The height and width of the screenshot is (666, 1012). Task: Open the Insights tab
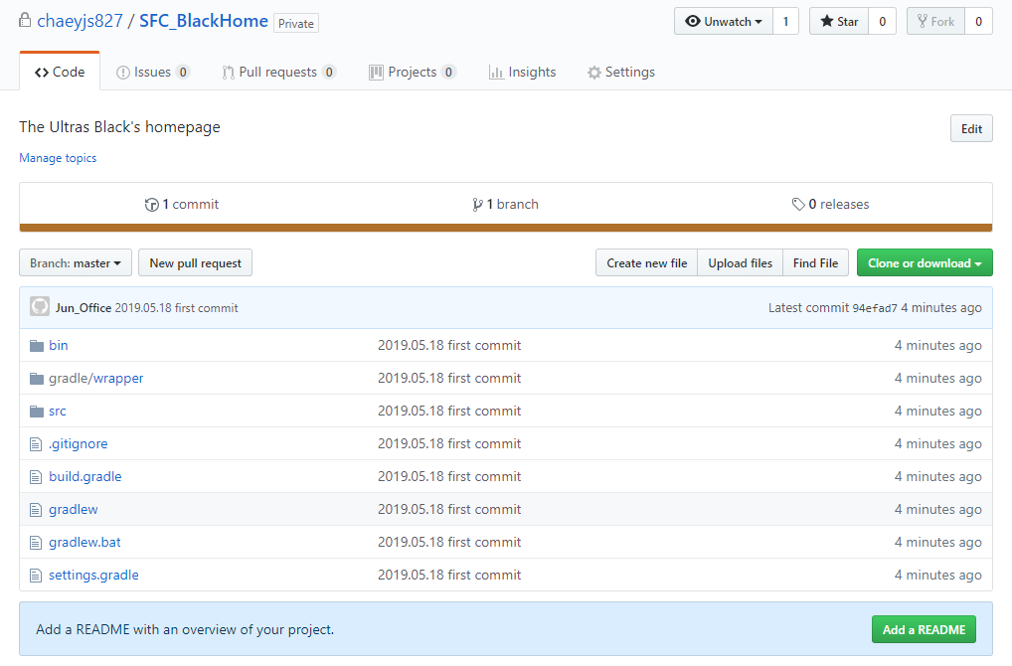coord(522,73)
